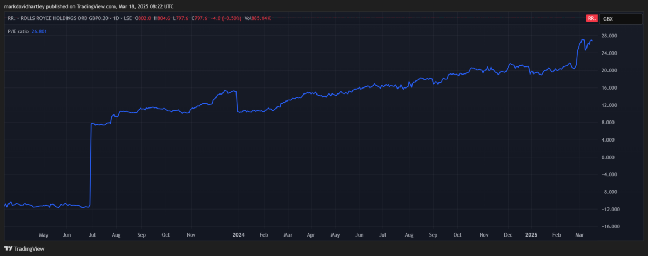
Task: Select the P/E ratio indicator label
Action: 17,31
